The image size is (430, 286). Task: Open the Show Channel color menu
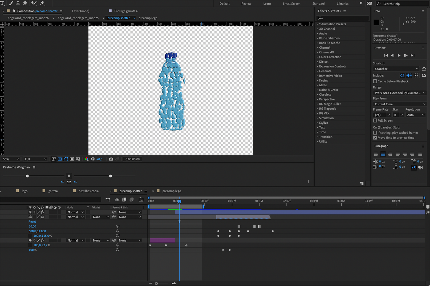[x=87, y=159]
